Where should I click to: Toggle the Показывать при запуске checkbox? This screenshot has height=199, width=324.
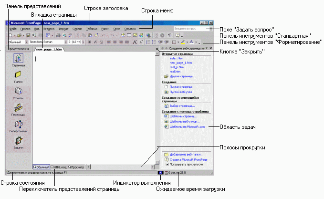tap(167, 165)
